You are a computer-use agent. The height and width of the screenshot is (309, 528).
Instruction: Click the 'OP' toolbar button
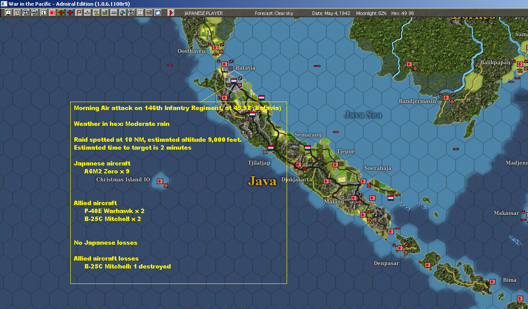[x=139, y=13]
